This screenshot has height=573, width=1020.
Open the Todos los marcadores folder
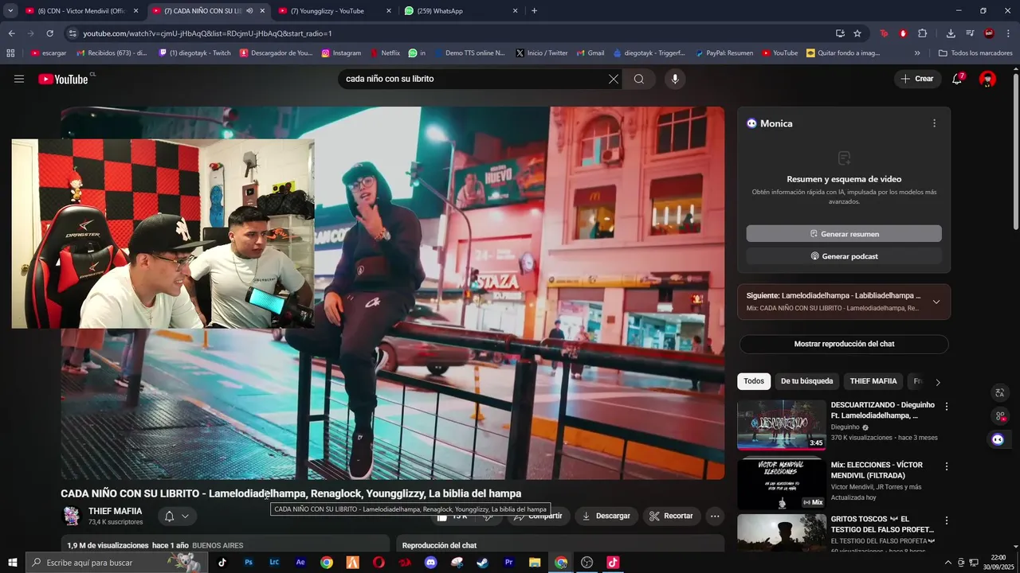pyautogui.click(x=975, y=53)
